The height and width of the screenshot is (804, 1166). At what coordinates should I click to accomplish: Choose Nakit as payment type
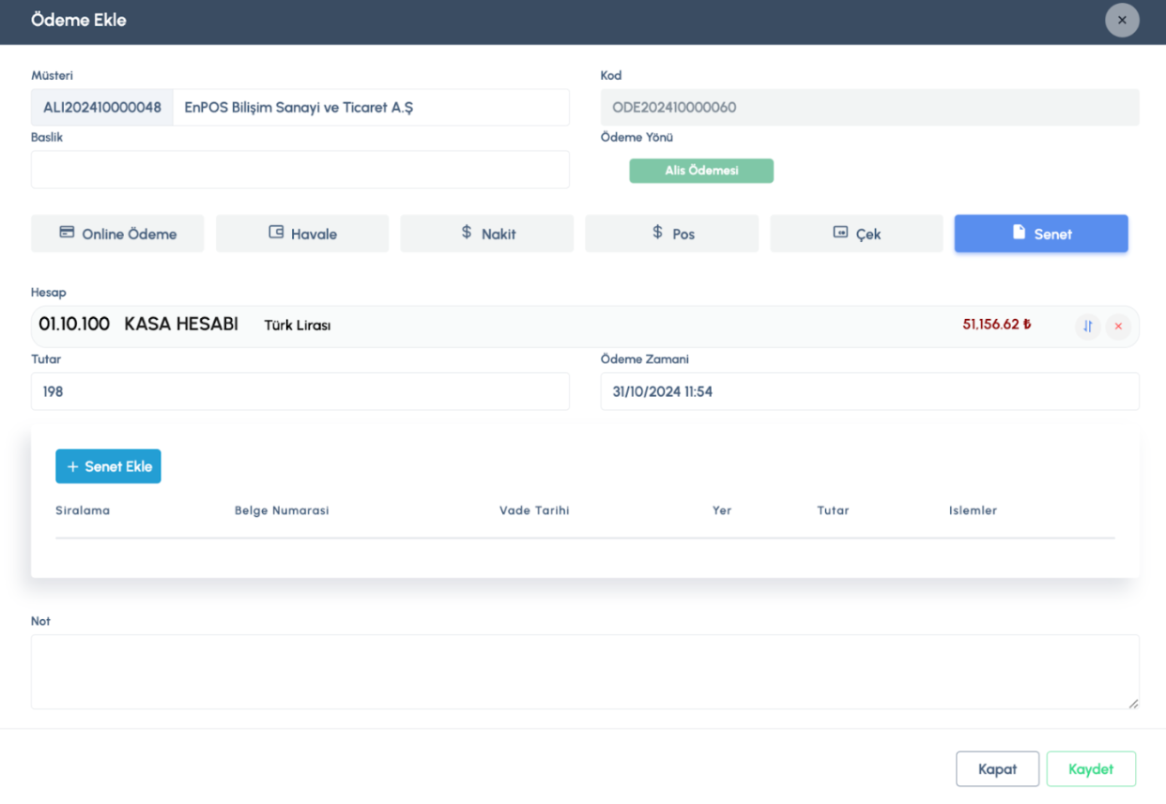(x=486, y=234)
